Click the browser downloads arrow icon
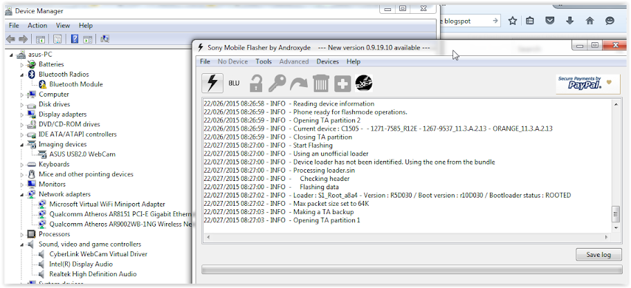 point(569,21)
